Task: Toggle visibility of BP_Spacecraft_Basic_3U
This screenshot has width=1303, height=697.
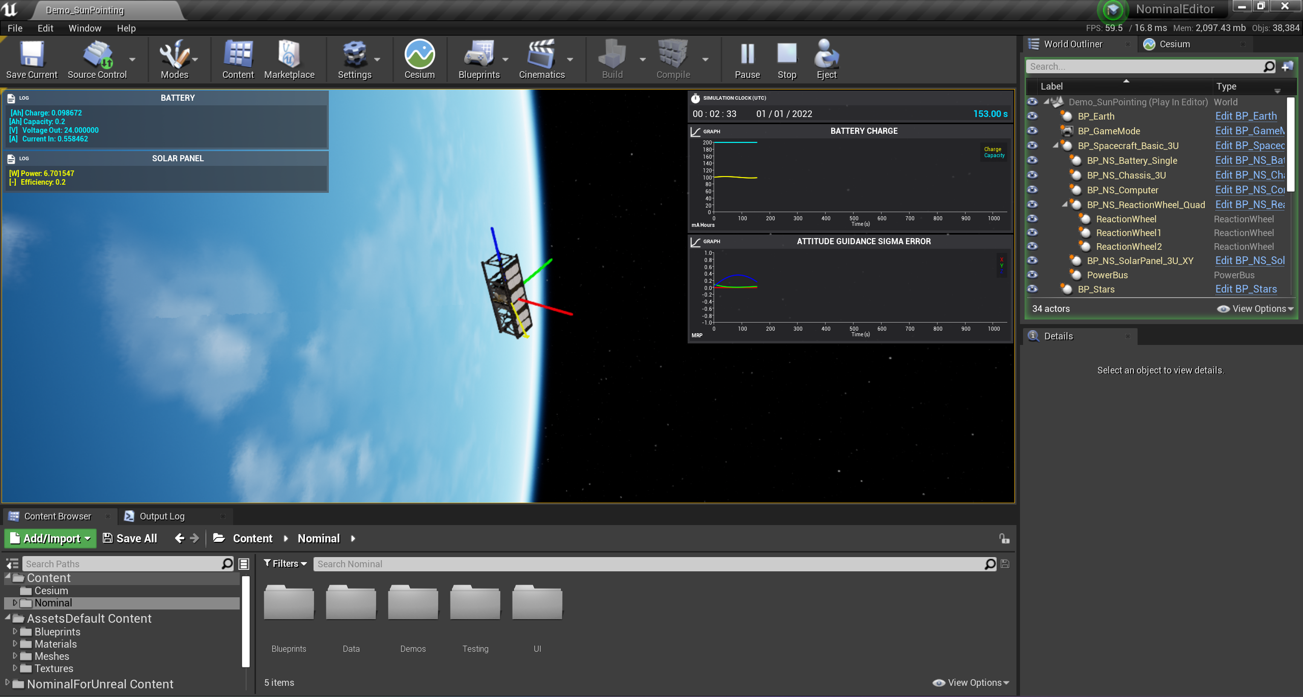Action: 1032,146
